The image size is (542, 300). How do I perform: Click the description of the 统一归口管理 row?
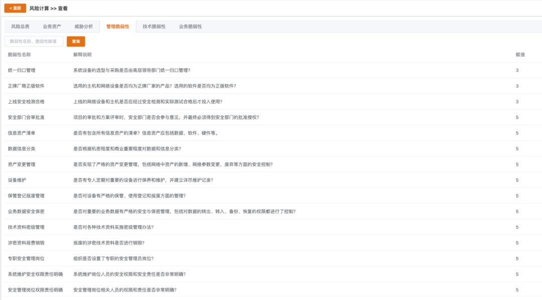[x=131, y=71]
